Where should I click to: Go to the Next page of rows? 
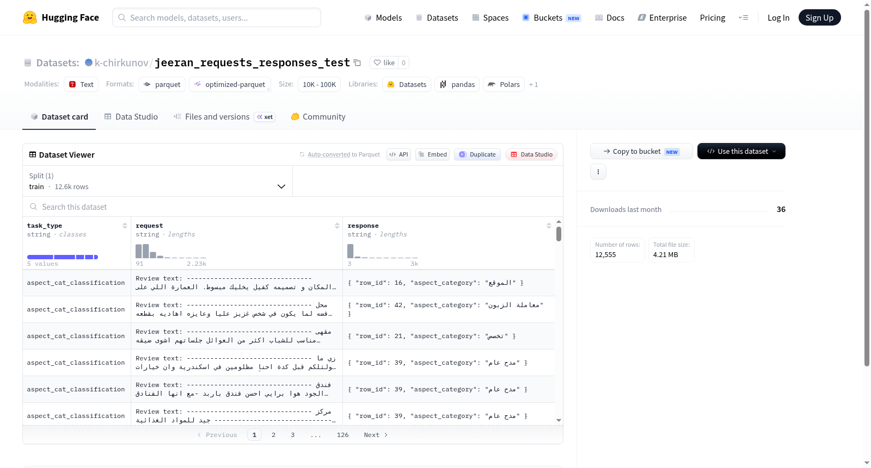coord(376,435)
